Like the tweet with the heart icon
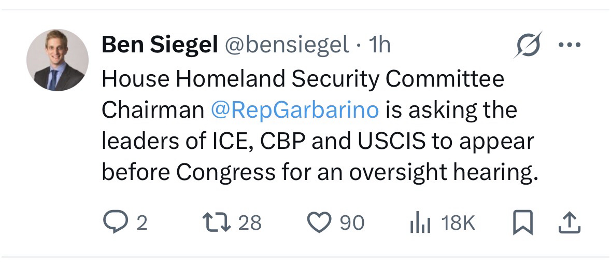Image resolution: width=611 pixels, height=264 pixels. tap(319, 223)
